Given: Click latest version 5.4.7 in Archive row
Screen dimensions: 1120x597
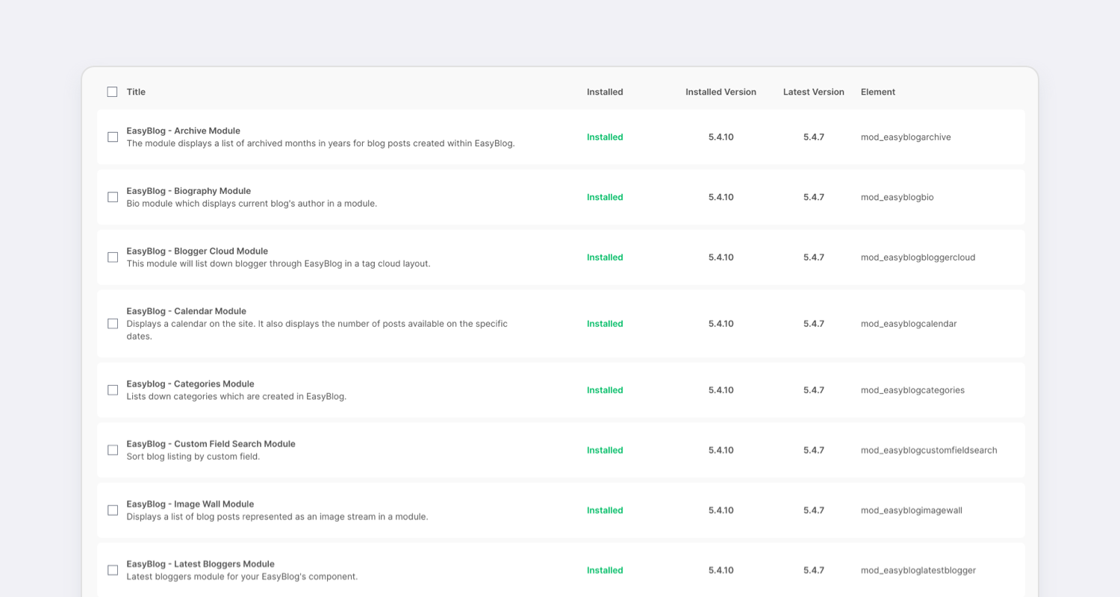Looking at the screenshot, I should (814, 137).
